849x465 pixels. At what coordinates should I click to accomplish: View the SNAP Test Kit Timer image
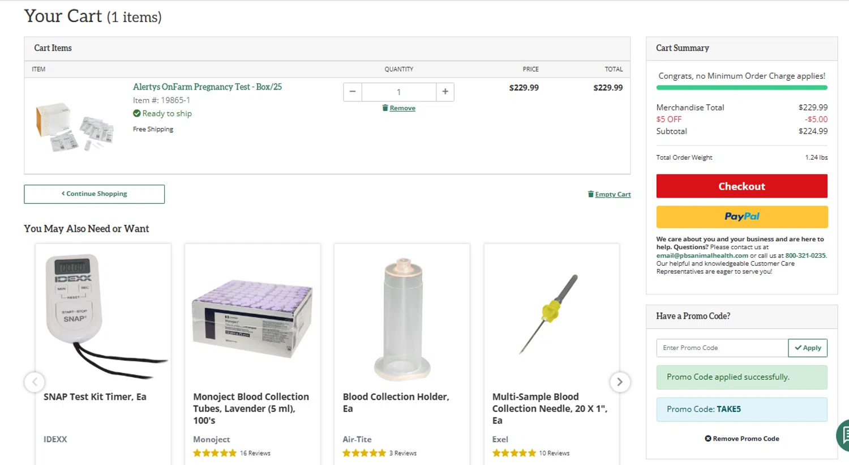[103, 314]
